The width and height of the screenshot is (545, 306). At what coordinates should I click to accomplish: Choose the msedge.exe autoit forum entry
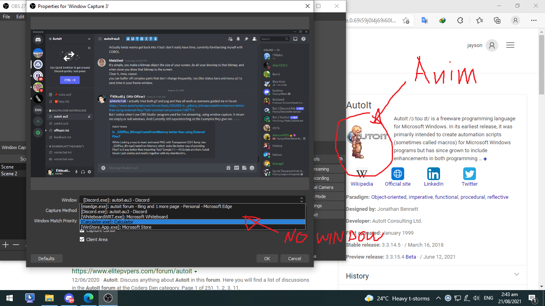click(192, 206)
